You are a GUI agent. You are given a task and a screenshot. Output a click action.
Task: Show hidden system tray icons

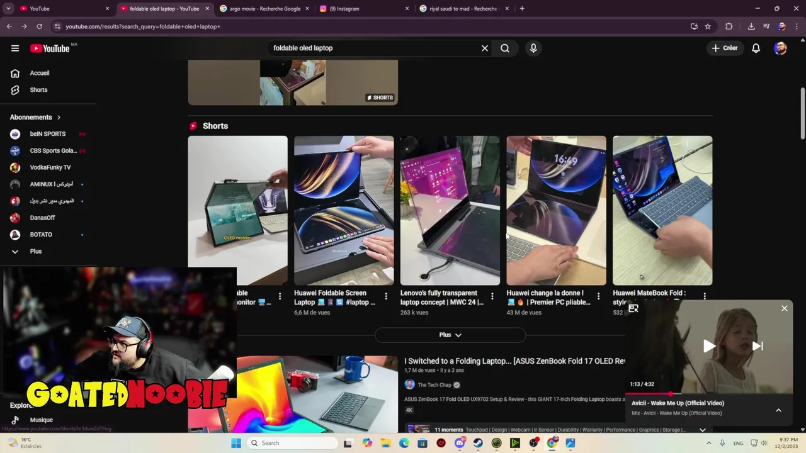point(710,443)
